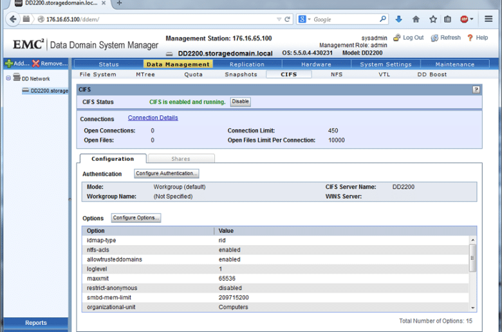Open a new browser tab
Screen dimensions: 502x332
(119, 3)
